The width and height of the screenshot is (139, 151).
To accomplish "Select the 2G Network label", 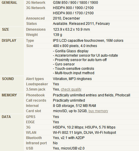I will click(36, 3).
